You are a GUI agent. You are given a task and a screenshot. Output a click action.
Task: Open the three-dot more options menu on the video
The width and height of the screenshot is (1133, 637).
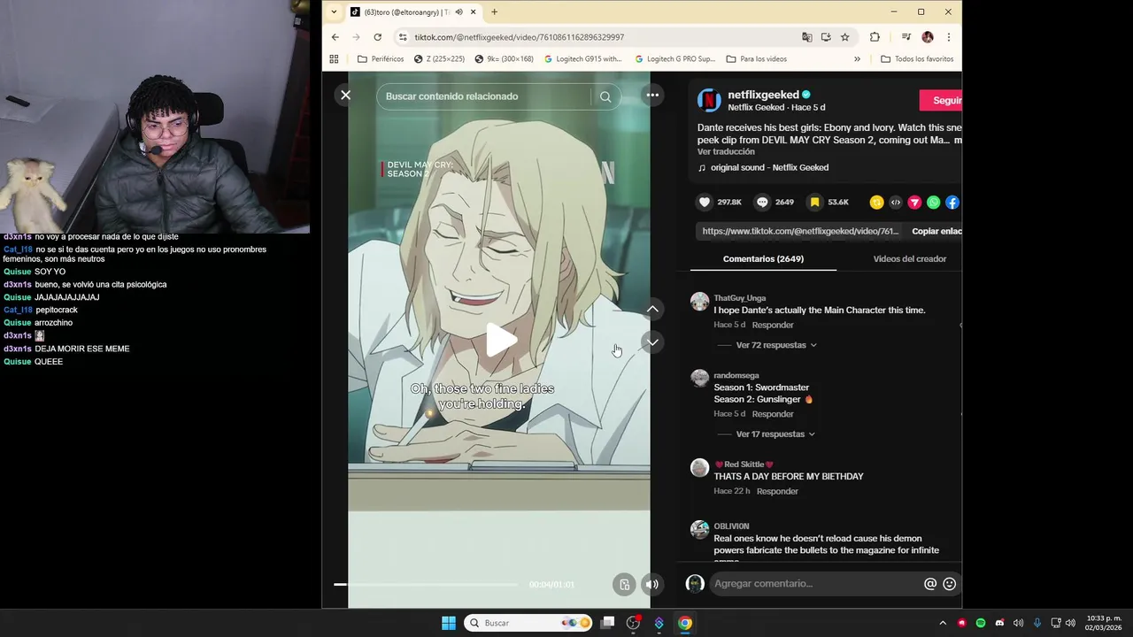click(x=652, y=95)
